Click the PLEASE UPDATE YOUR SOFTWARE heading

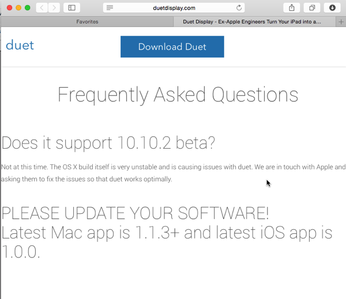pyautogui.click(x=135, y=213)
